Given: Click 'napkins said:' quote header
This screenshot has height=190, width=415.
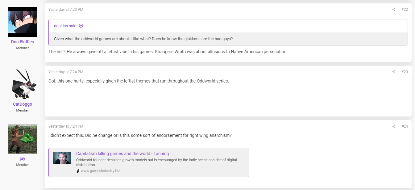Looking at the screenshot, I should (x=66, y=26).
